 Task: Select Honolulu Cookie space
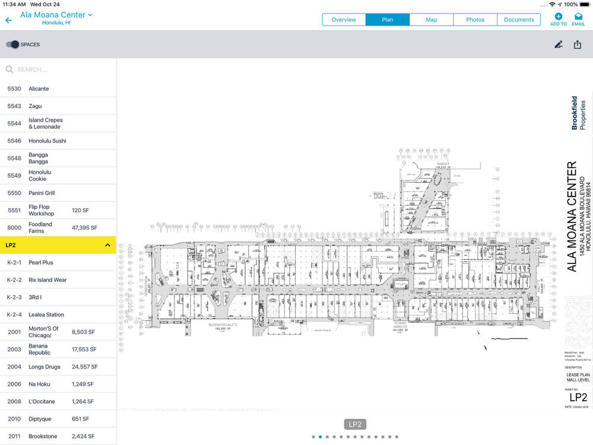tap(58, 176)
